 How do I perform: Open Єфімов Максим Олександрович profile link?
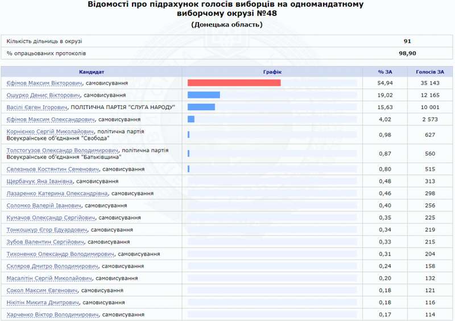(50, 120)
